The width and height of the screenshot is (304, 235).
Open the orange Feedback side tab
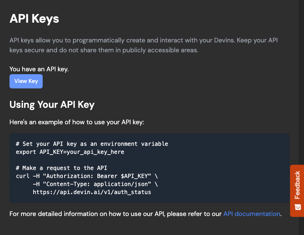pyautogui.click(x=297, y=191)
